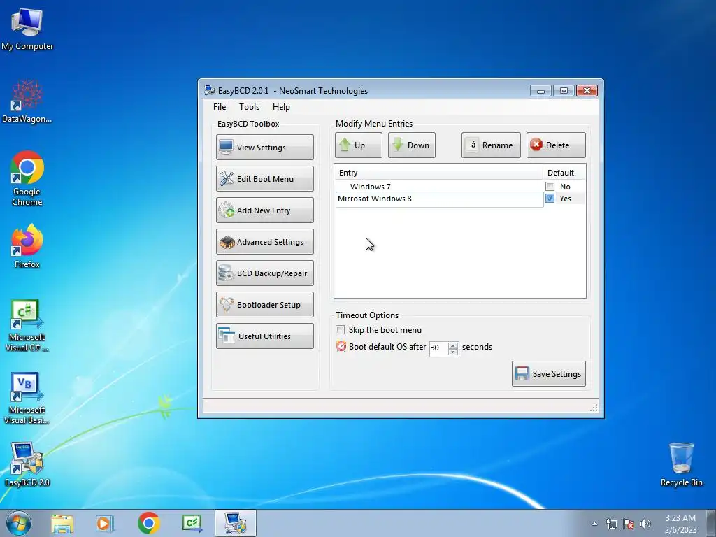
Task: Increase boot timeout seconds with up arrow
Action: pos(453,345)
